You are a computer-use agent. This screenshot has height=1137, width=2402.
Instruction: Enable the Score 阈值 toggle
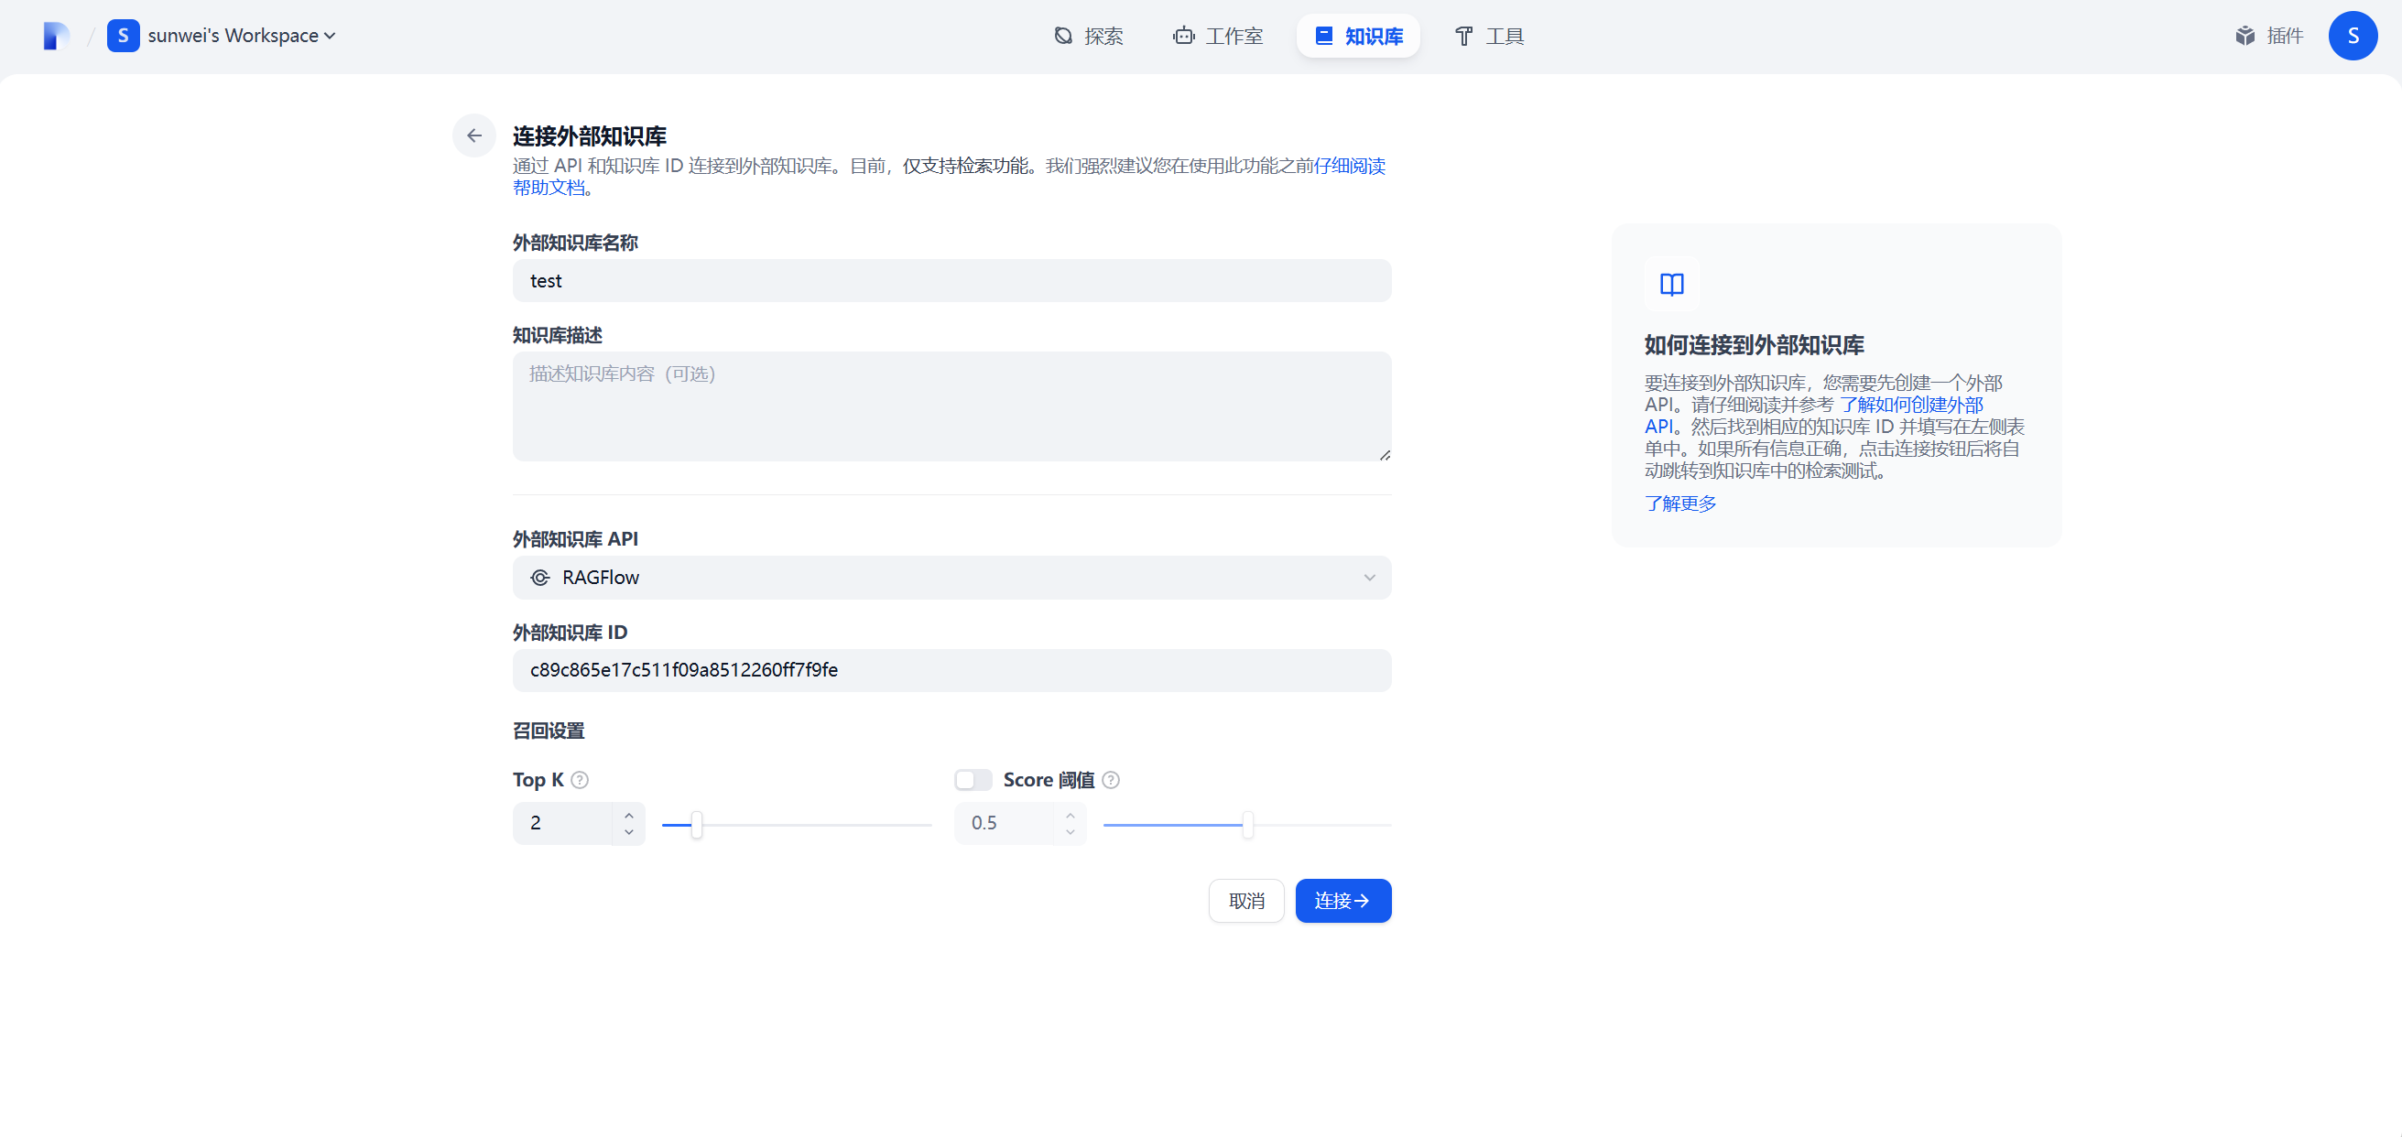pyautogui.click(x=973, y=780)
